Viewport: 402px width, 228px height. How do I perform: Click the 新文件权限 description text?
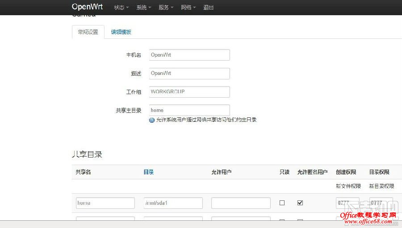point(348,186)
